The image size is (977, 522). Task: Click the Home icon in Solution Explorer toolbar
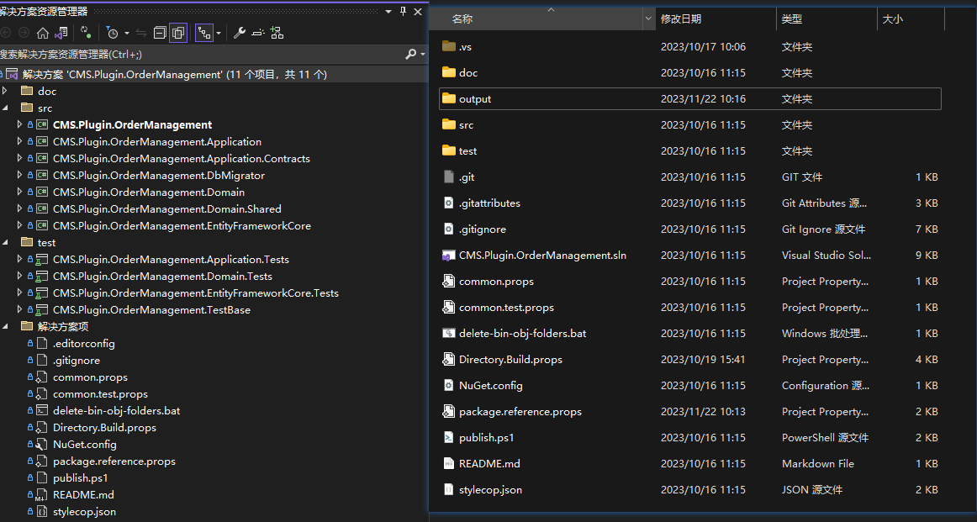tap(42, 33)
